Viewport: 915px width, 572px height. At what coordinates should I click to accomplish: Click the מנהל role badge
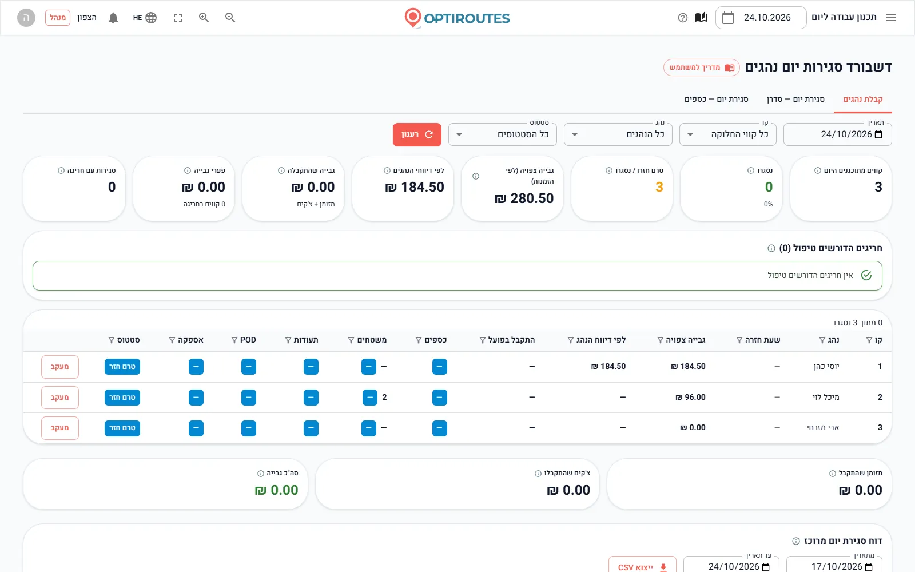(x=58, y=18)
